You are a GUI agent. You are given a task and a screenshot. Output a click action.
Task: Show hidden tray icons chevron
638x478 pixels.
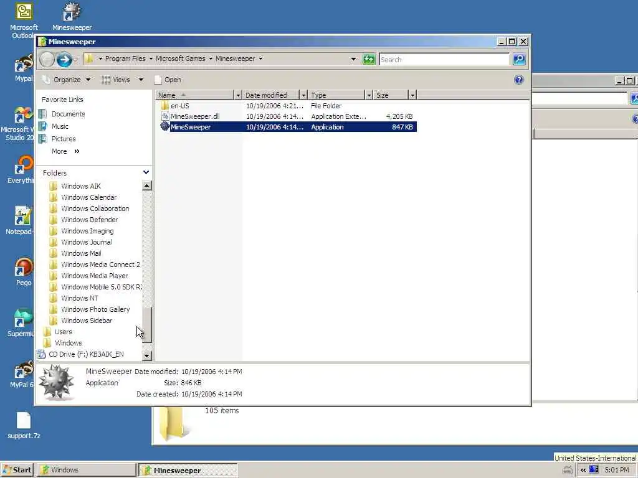tap(583, 470)
